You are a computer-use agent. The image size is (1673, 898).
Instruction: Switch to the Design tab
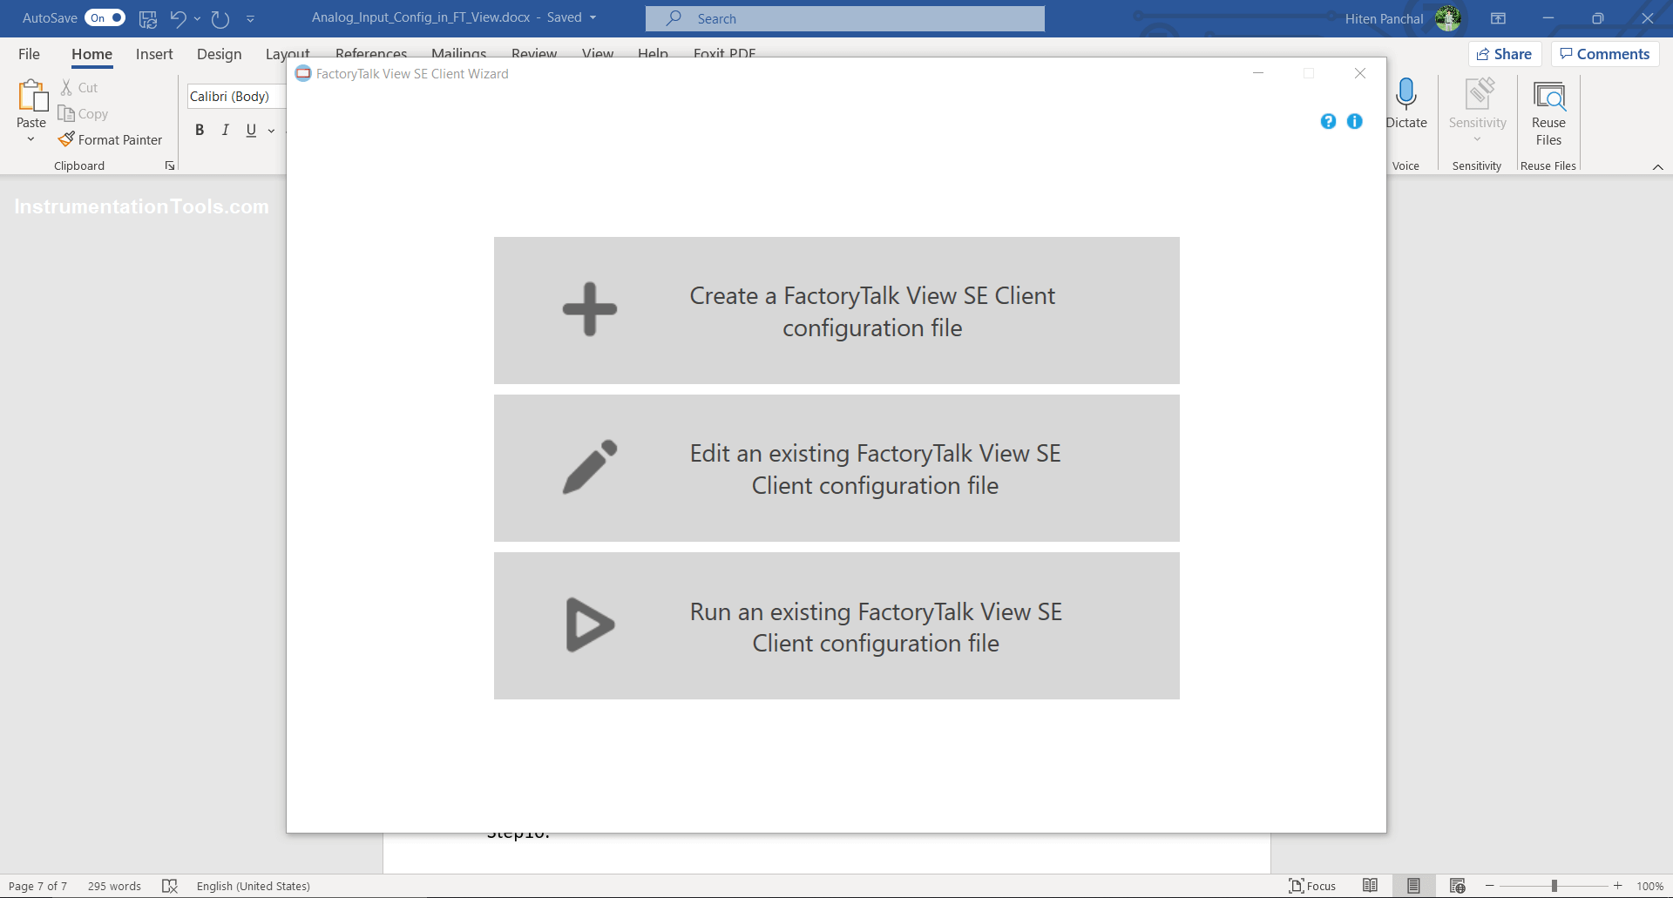pos(219,54)
